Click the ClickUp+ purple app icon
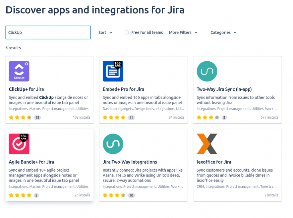Viewport: 293px width, 218px height. (x=19, y=71)
